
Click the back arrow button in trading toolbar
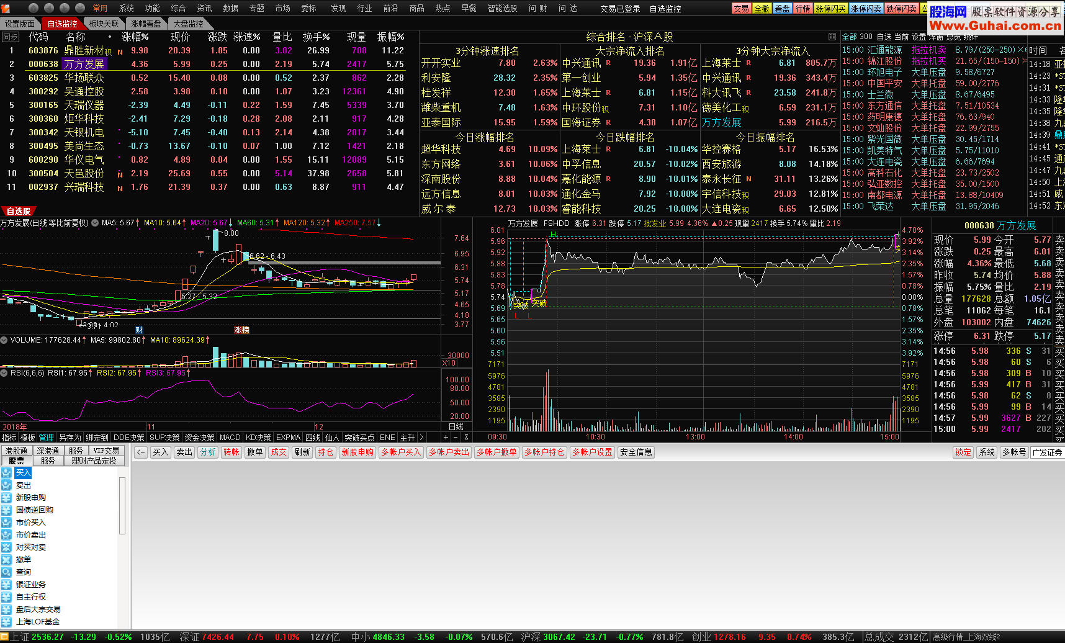[141, 452]
